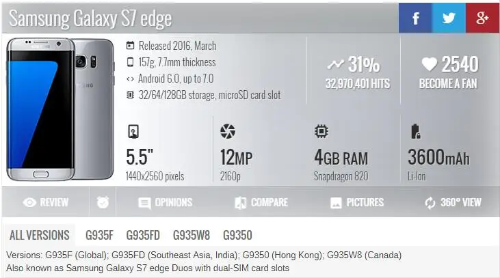Click the Galaxy S7 edge phone image

60,109
